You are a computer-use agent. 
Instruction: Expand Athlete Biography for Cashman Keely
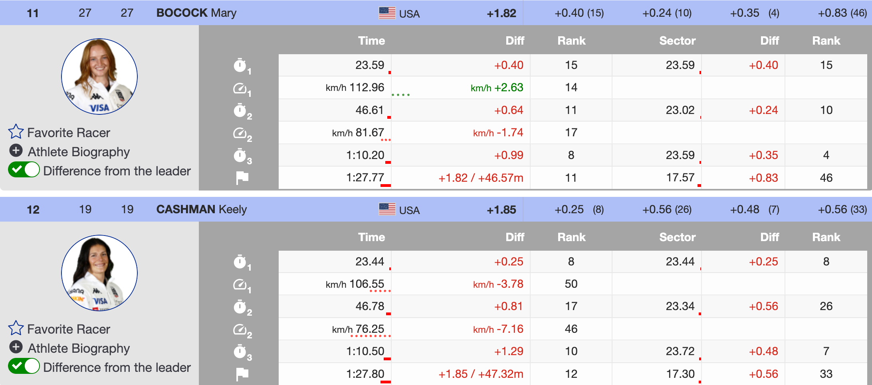tap(16, 347)
